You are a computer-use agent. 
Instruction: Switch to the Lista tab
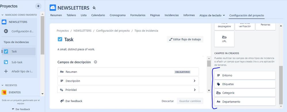pyautogui.click(x=84, y=15)
